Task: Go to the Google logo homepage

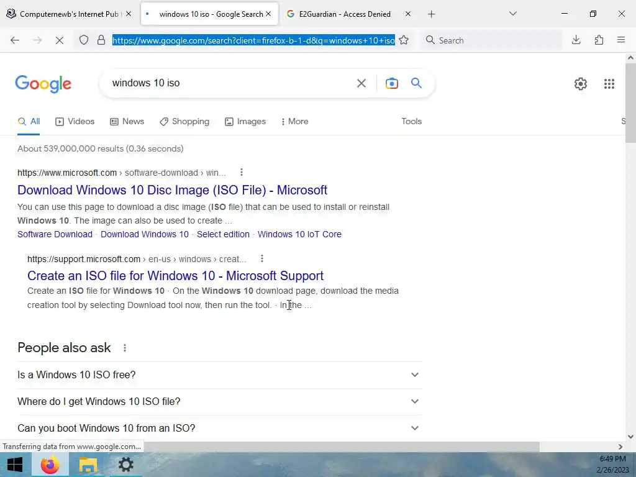Action: 43,84
